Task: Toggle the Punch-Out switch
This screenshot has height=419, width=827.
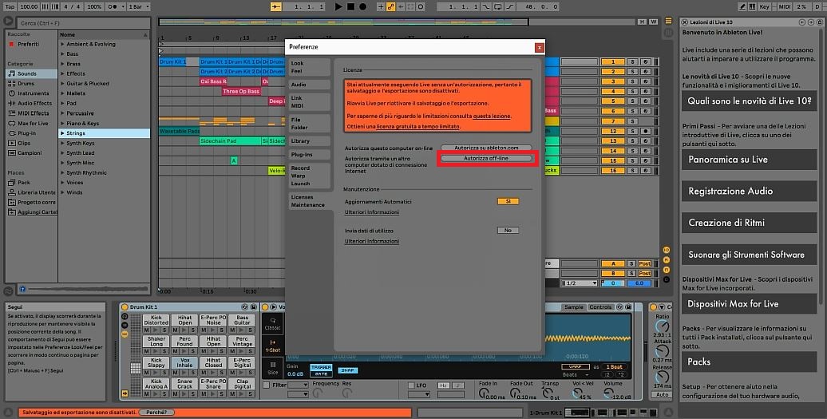Action: tap(509, 7)
